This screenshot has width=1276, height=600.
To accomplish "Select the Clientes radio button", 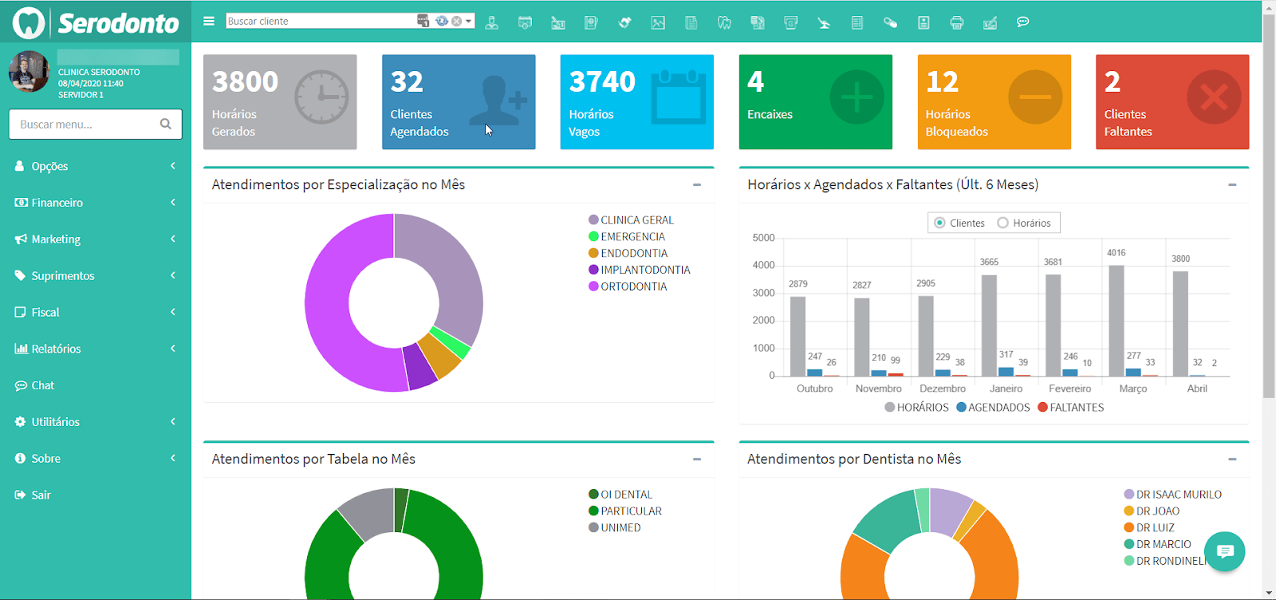I will [x=939, y=223].
